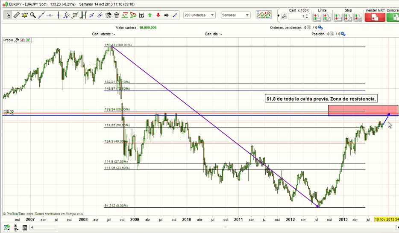Open the alarm bell alert tool
Image resolution: width=399 pixels, height=233 pixels.
coord(25,15)
